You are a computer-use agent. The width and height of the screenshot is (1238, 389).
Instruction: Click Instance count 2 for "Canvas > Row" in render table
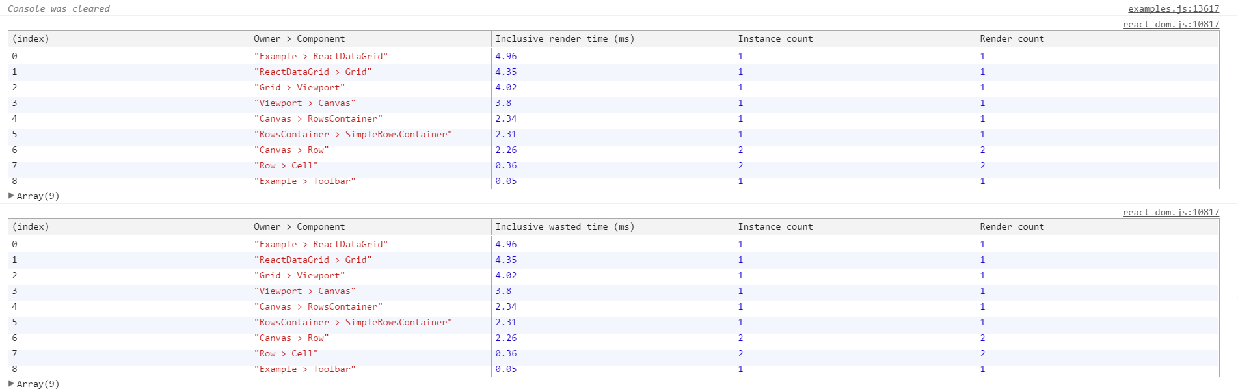coord(740,150)
